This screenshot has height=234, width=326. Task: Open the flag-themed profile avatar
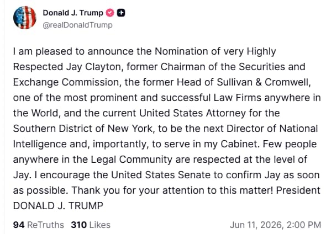click(x=24, y=18)
